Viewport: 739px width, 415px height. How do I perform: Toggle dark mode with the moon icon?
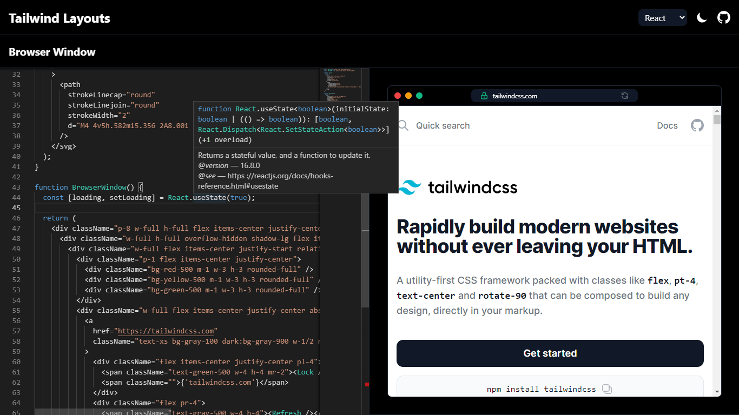point(702,18)
